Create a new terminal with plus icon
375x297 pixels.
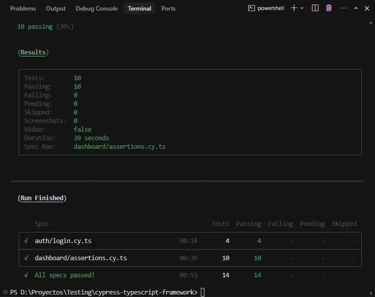[x=294, y=8]
